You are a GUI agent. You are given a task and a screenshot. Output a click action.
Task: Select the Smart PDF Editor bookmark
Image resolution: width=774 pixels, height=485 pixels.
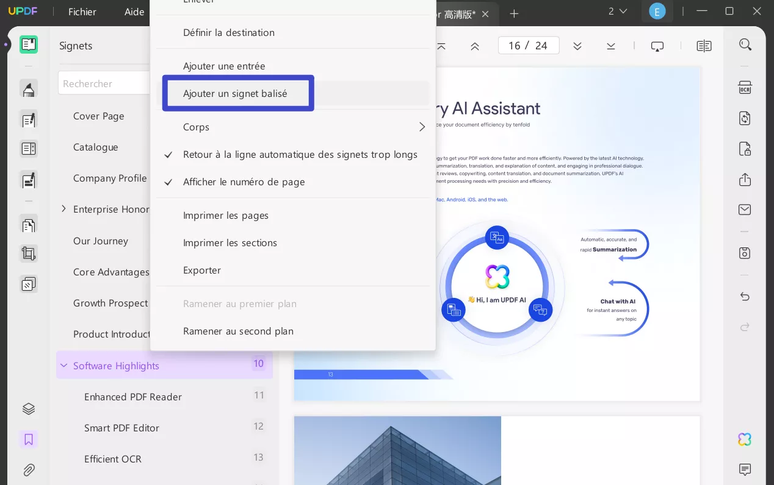tap(121, 428)
